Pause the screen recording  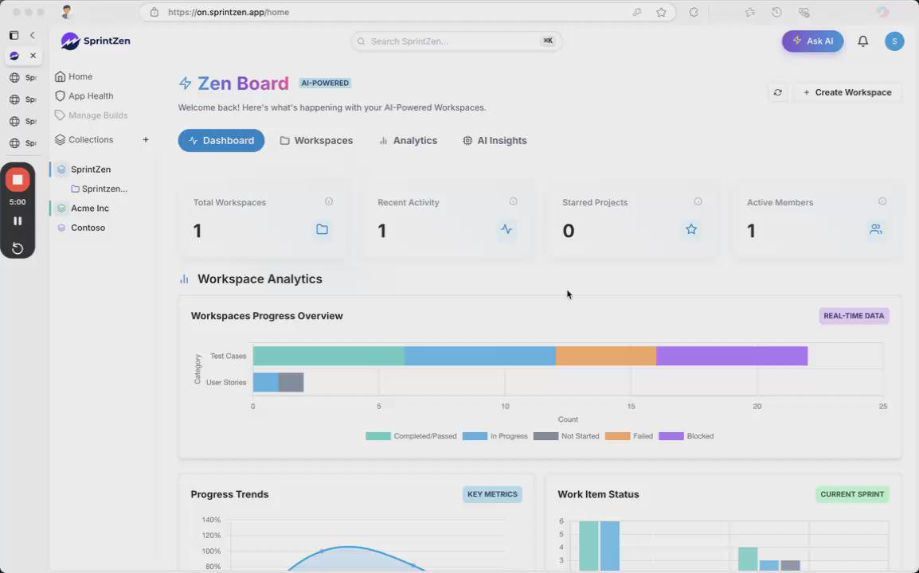18,221
